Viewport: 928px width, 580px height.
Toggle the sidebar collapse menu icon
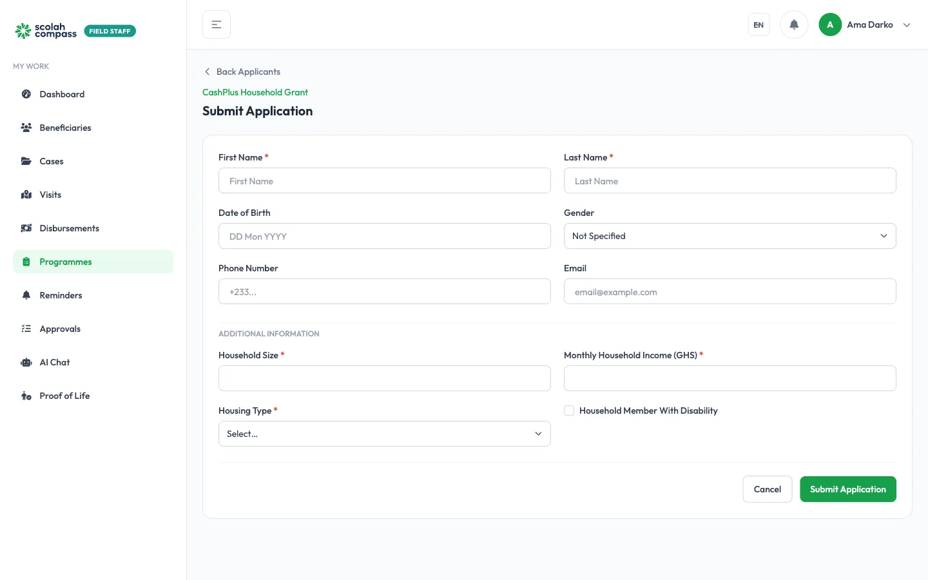click(217, 24)
